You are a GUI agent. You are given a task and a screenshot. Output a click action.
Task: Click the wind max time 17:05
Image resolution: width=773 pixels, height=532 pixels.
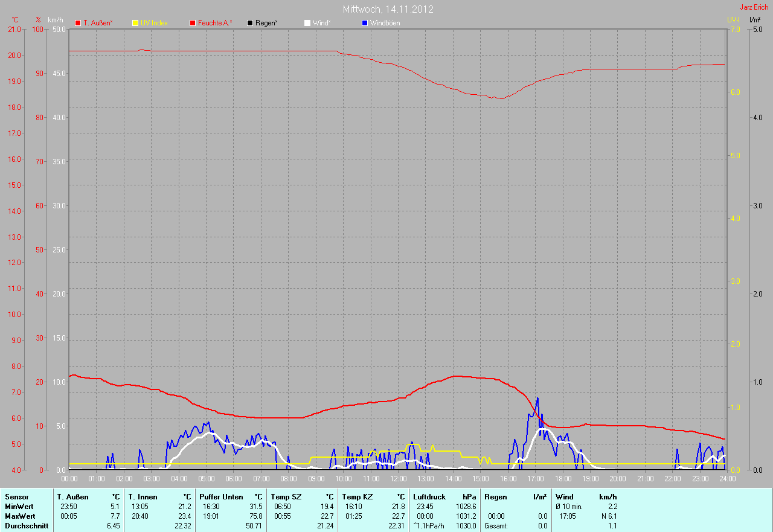[x=568, y=516]
